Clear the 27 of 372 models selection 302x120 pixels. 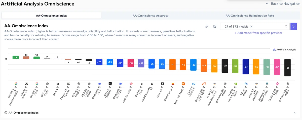(x=251, y=26)
